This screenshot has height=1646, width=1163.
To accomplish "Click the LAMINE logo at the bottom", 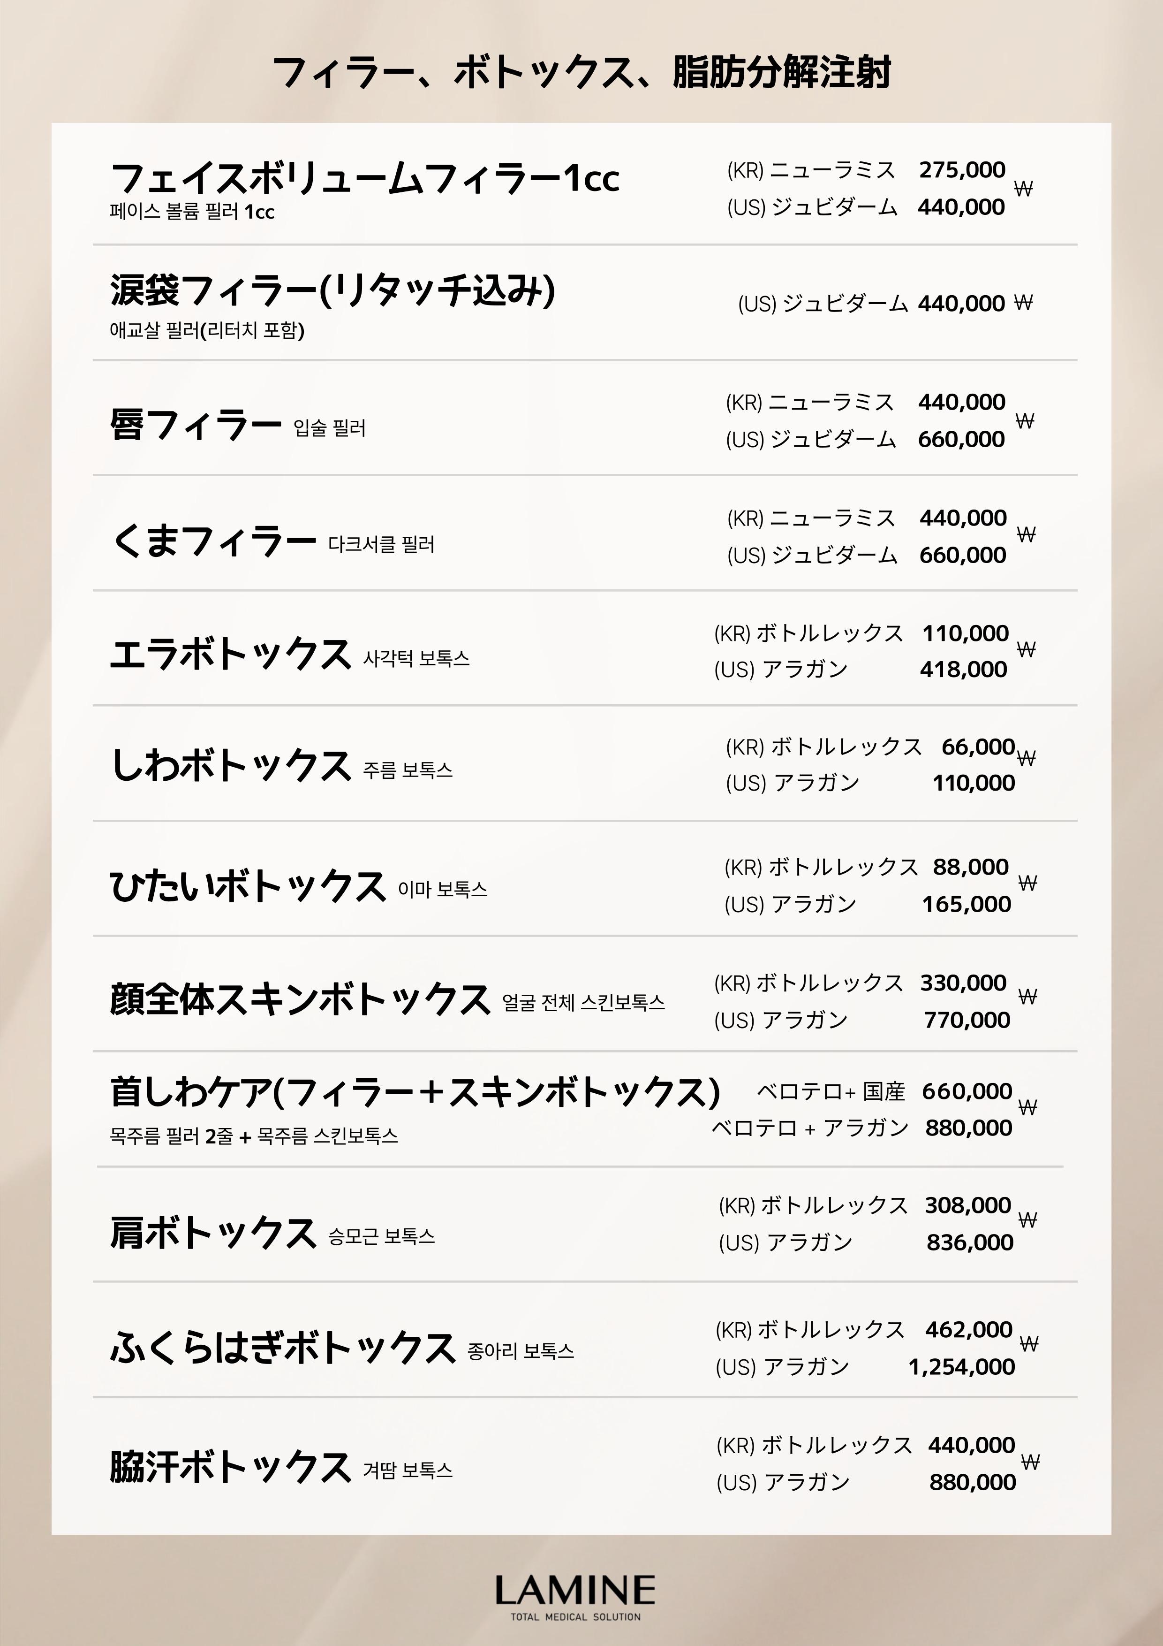I will [x=574, y=1591].
